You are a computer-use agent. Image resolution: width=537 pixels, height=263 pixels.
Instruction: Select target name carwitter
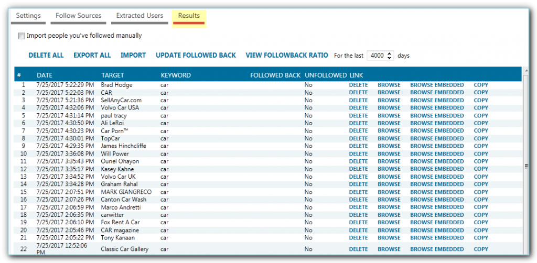pos(112,215)
